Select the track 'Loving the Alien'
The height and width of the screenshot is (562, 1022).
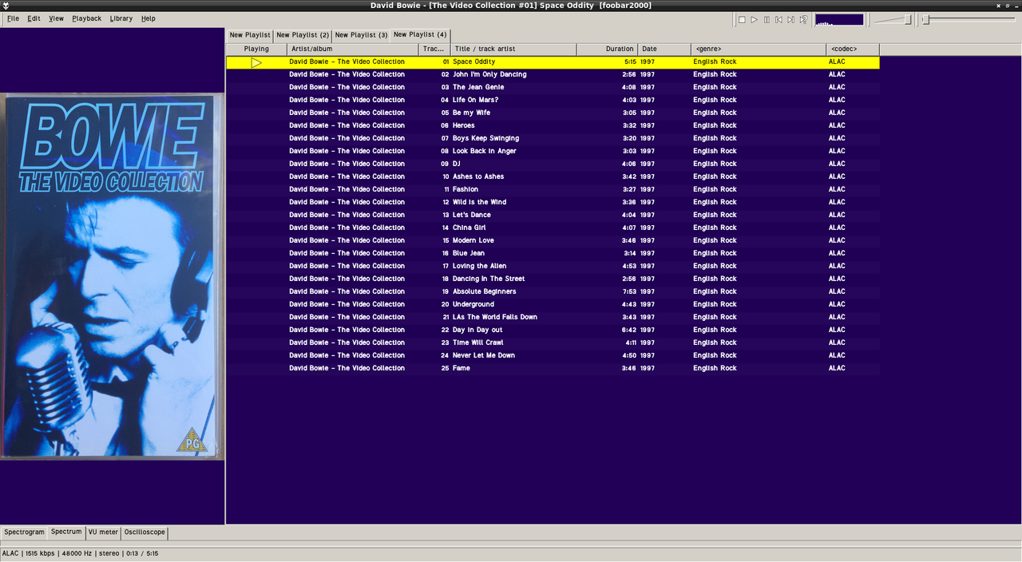coord(553,266)
